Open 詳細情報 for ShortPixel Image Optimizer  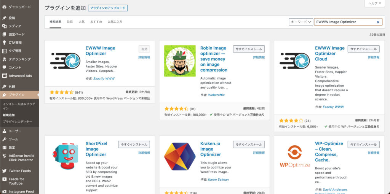[x=144, y=153]
